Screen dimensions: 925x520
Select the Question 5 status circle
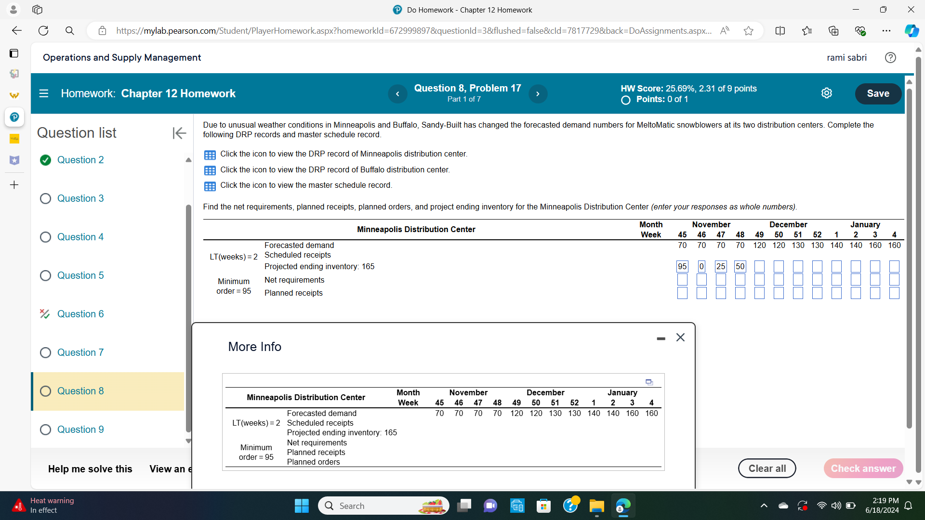[x=46, y=275]
